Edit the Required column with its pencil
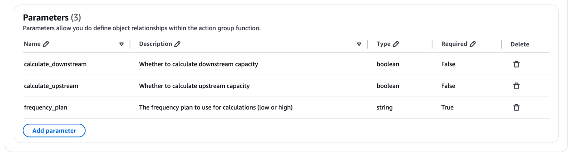Screen dimensions: 573x155 [x=473, y=44]
